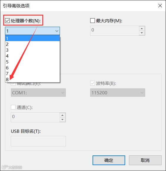This screenshot has width=166, height=171.
Task: Choose 4 from the processor list
Action: pos(32,56)
